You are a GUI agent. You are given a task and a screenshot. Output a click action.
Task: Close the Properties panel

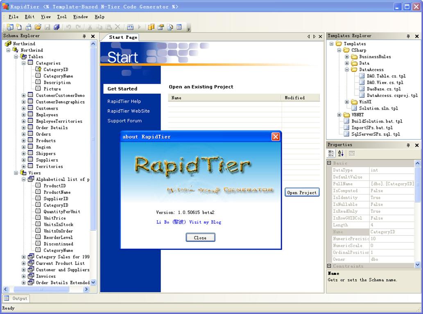(417, 145)
